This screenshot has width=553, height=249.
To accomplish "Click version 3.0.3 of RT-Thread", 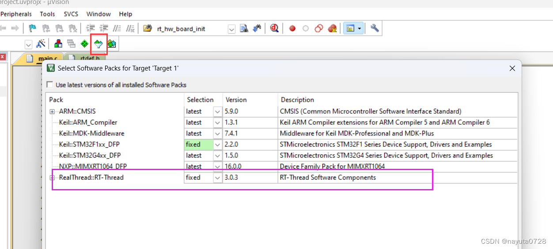I will coord(232,178).
